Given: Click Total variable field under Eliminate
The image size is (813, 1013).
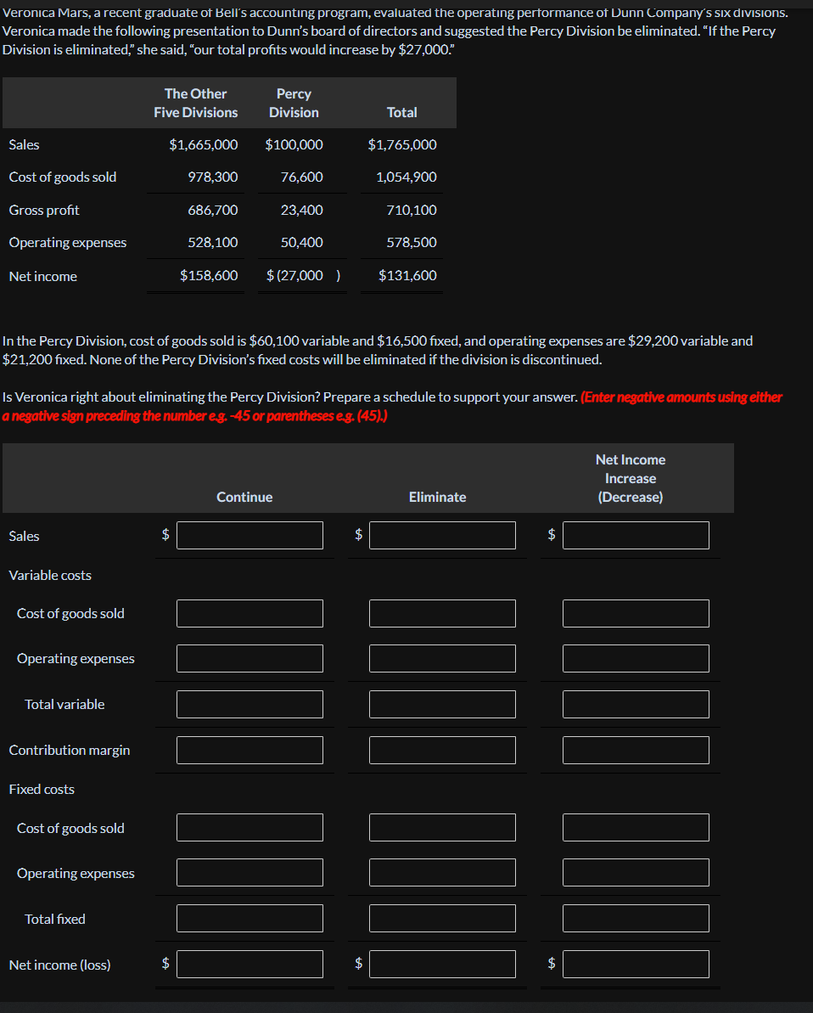Looking at the screenshot, I should click(442, 704).
